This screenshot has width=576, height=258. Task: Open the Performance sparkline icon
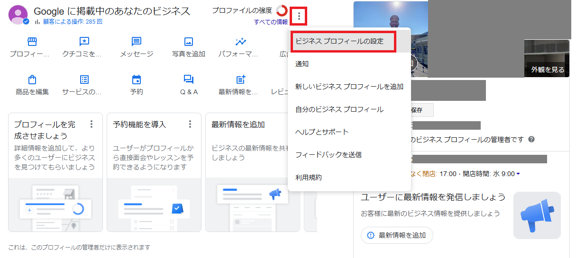pyautogui.click(x=241, y=41)
